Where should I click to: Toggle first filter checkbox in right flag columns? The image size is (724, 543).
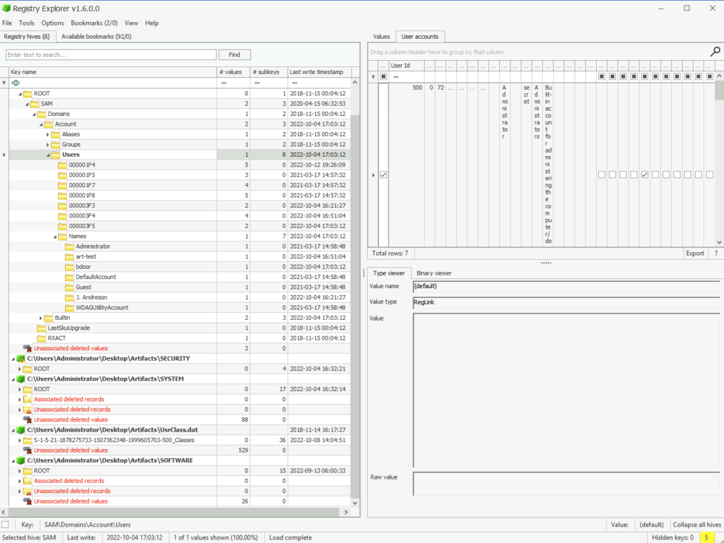(x=601, y=76)
